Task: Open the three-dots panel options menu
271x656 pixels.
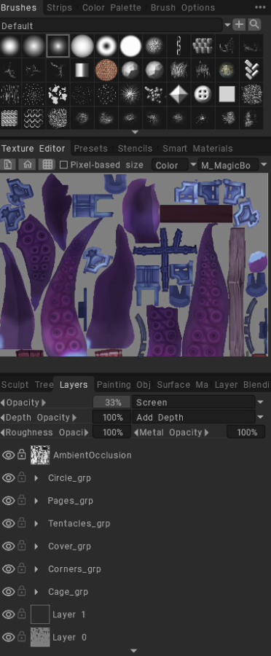Action: pyautogui.click(x=259, y=7)
